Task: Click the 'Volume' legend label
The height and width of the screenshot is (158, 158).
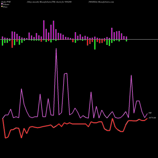Action: (6, 4)
